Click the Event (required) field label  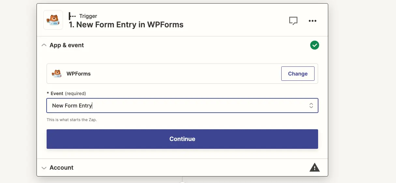(66, 93)
